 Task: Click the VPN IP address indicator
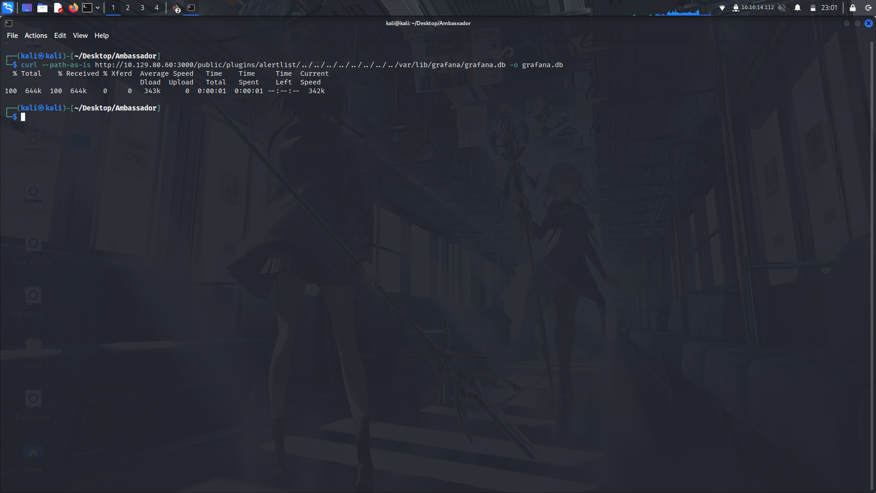pyautogui.click(x=757, y=7)
